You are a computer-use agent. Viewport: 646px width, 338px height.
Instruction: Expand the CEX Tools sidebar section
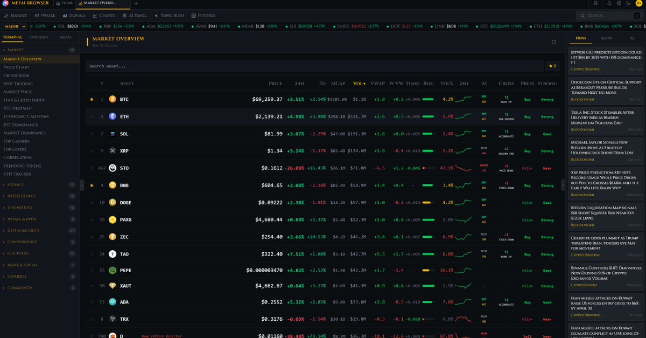point(40,253)
